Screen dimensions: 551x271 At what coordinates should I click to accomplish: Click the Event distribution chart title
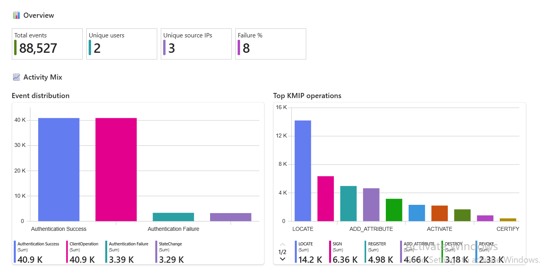(x=41, y=96)
